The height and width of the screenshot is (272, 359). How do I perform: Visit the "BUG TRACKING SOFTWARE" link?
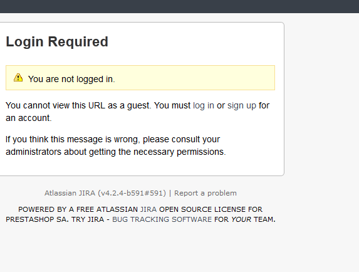pyautogui.click(x=162, y=219)
